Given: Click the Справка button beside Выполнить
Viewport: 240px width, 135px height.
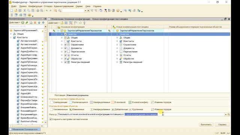Looking at the screenshot, I should pos(222,124).
